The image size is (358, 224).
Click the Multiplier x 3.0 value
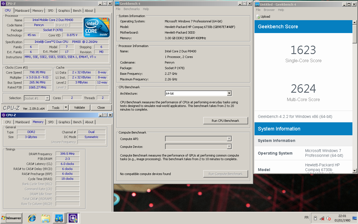[x=37, y=77]
